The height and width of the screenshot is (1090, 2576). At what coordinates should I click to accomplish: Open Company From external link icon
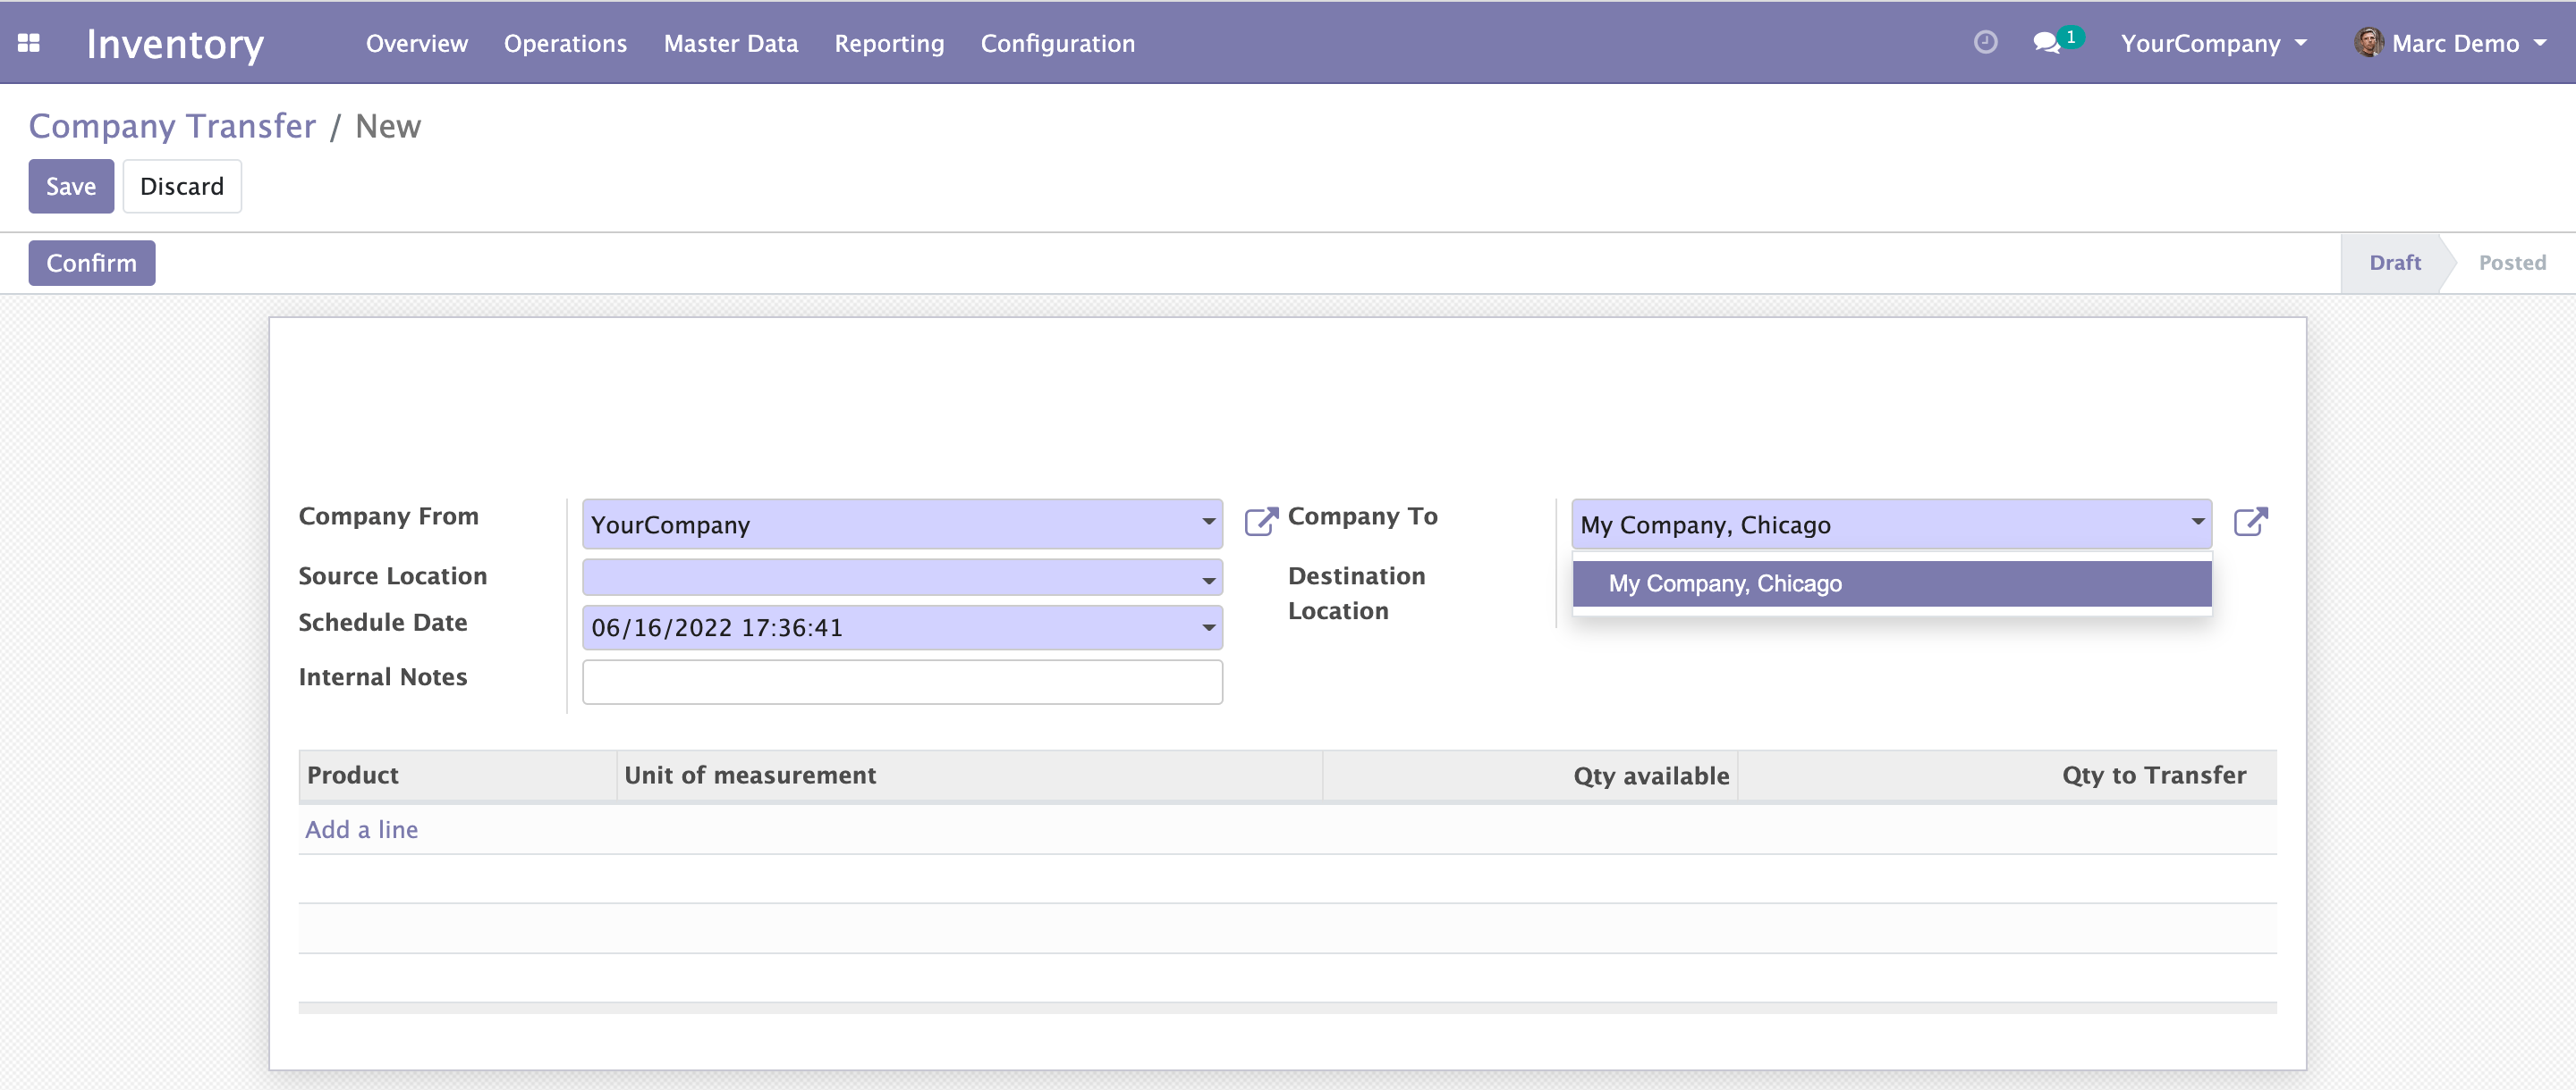1260,522
